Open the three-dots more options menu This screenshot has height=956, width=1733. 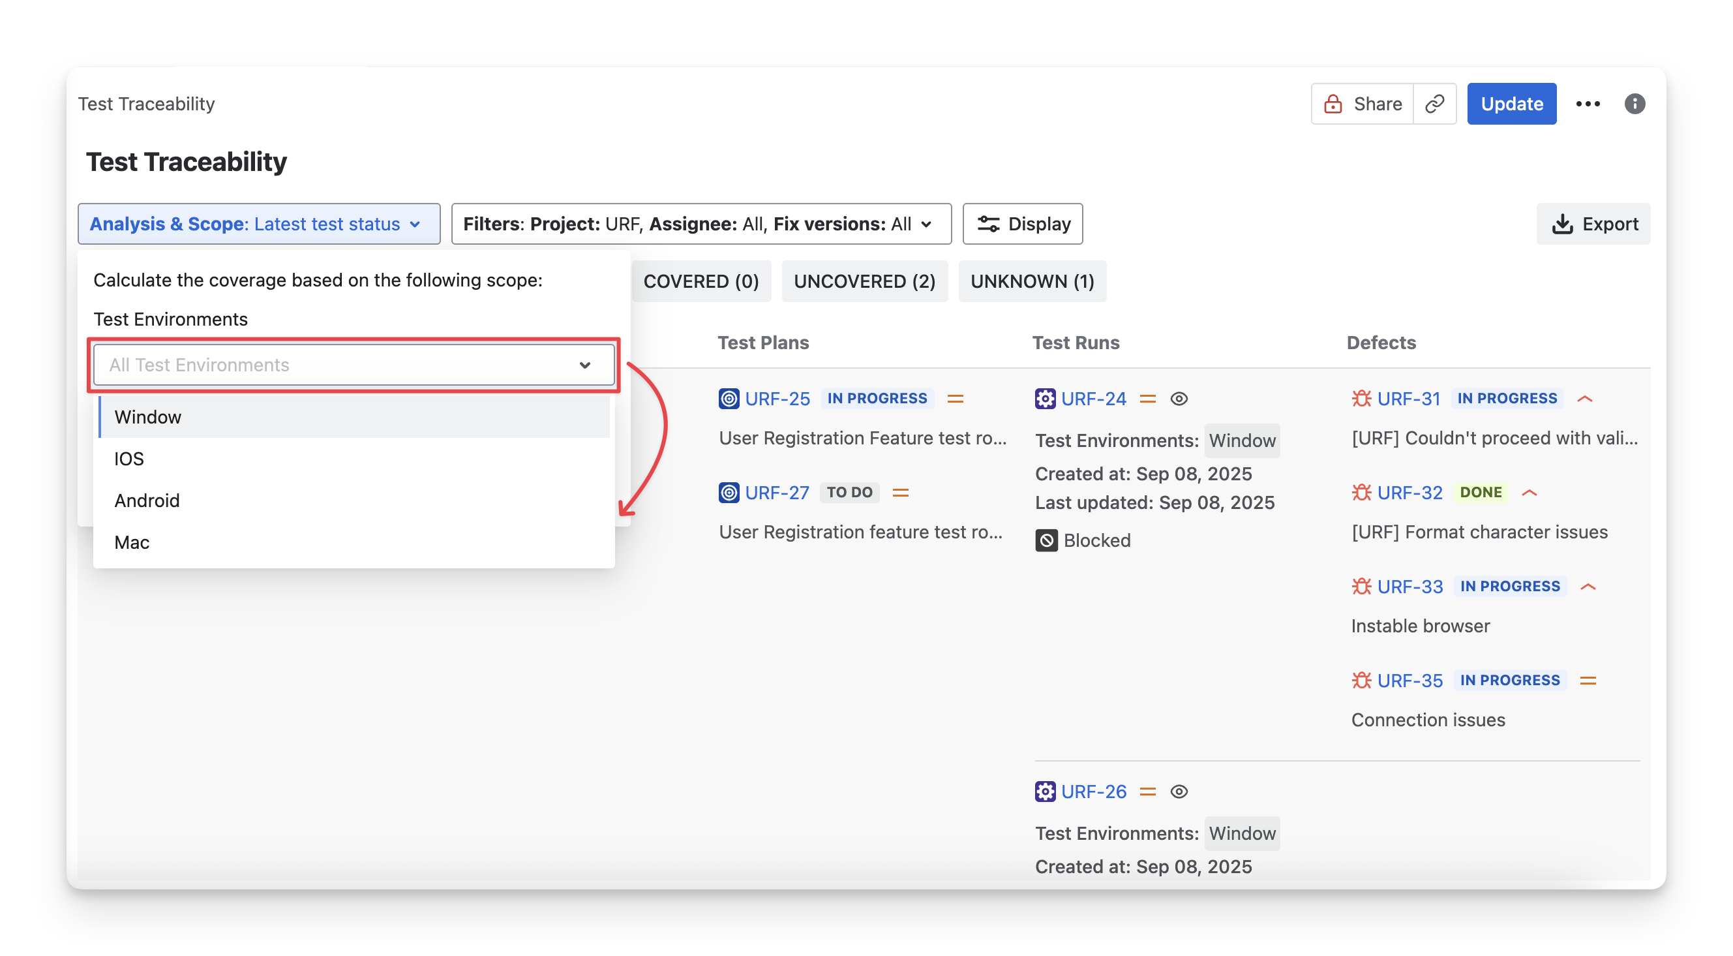pyautogui.click(x=1588, y=104)
